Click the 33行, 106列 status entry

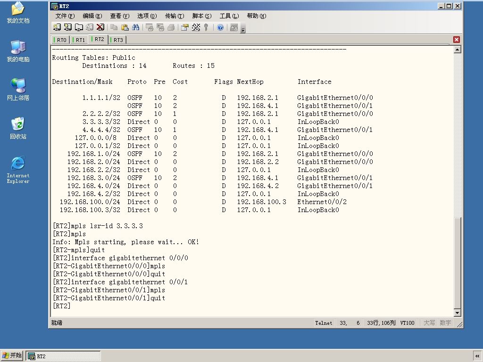tap(381, 323)
